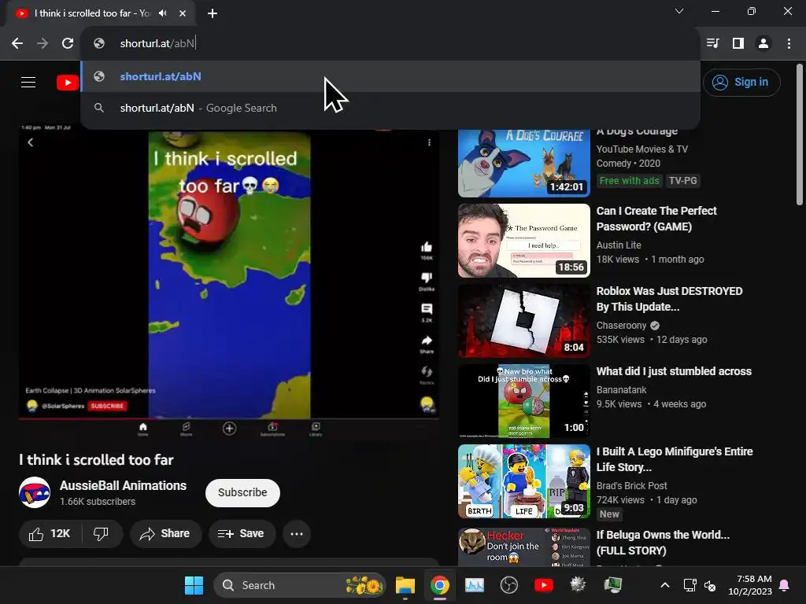Open A Dog's Courage movie thumbnail
Screen dimensions: 806x604
(x=523, y=164)
